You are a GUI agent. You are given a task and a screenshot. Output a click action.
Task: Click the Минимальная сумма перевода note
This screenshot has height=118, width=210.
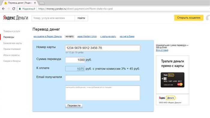tap(172, 46)
